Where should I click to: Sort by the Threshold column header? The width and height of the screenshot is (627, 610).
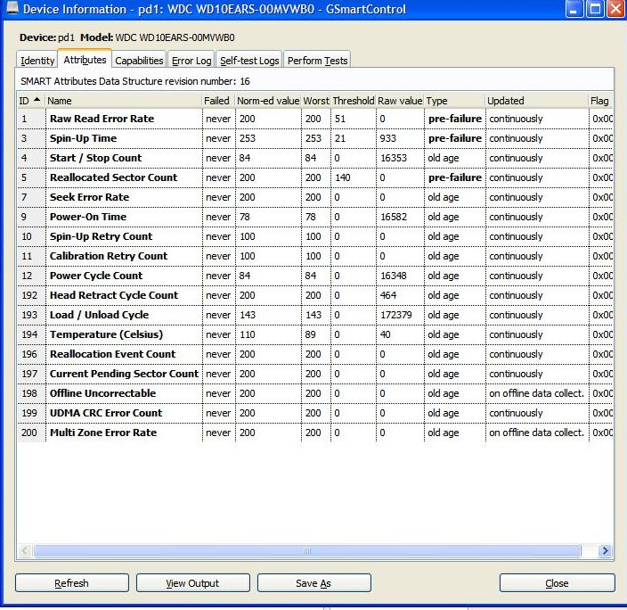(x=354, y=101)
